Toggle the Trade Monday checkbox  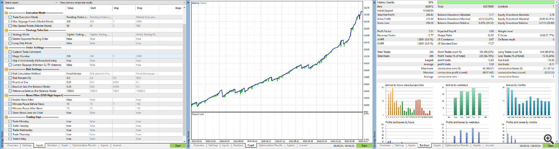click(x=10, y=121)
